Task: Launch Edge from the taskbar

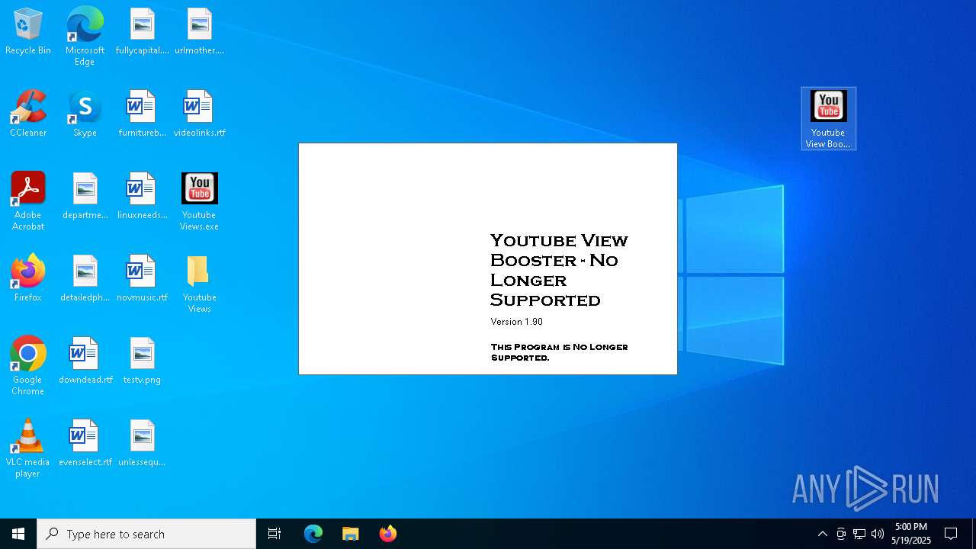Action: [x=313, y=534]
